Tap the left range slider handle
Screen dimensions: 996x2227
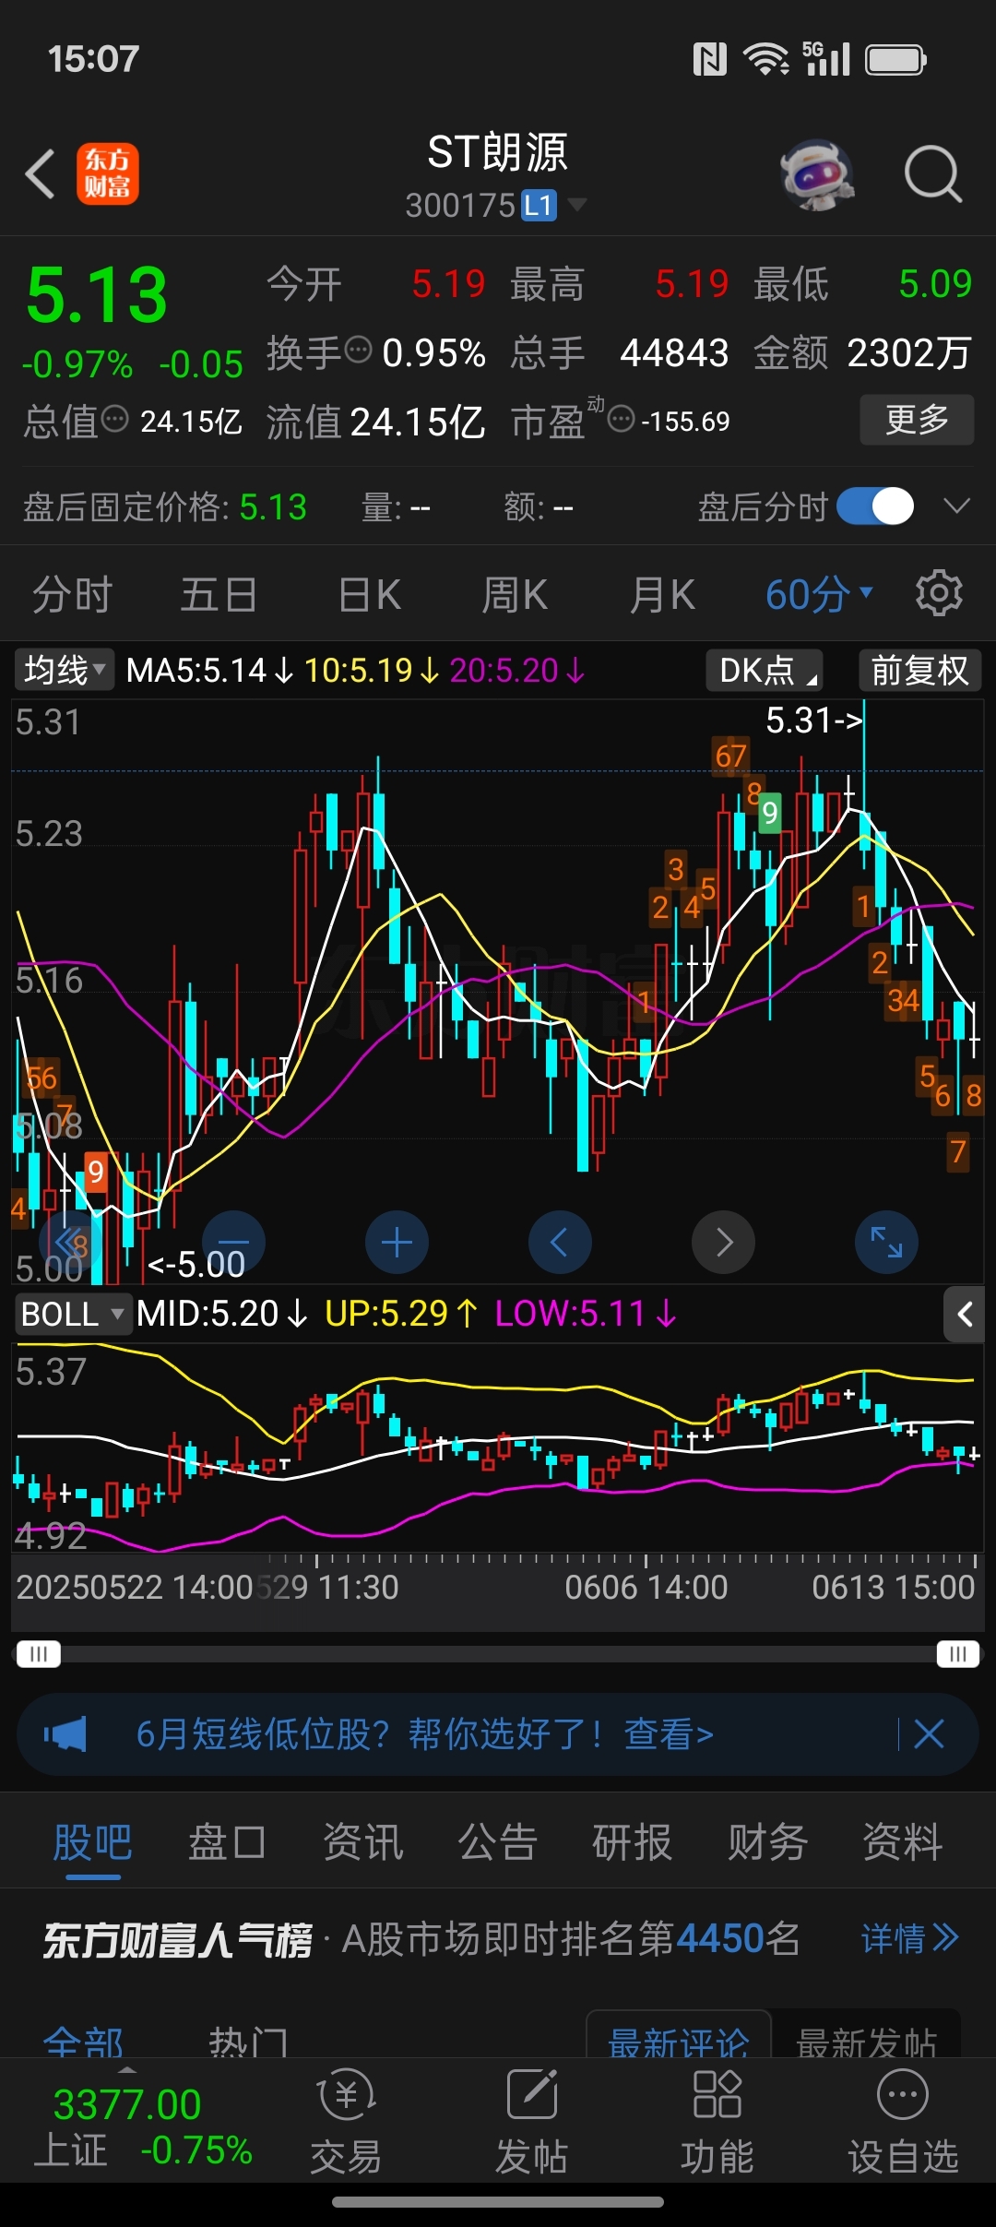[38, 1654]
